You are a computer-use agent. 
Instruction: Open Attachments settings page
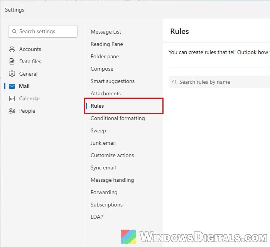(106, 93)
